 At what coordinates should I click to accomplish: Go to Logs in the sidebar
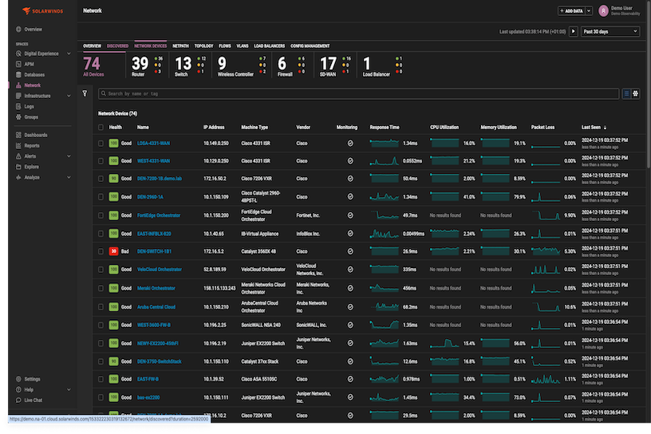coord(30,106)
